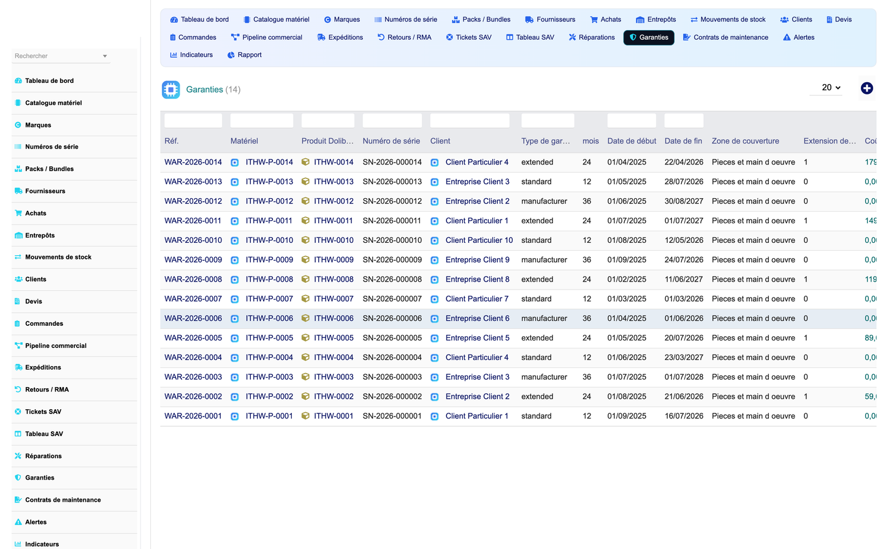Viewport: 886px width, 549px height.
Task: Click the Contrats de maintenance icon in the top tabs
Action: tap(687, 37)
